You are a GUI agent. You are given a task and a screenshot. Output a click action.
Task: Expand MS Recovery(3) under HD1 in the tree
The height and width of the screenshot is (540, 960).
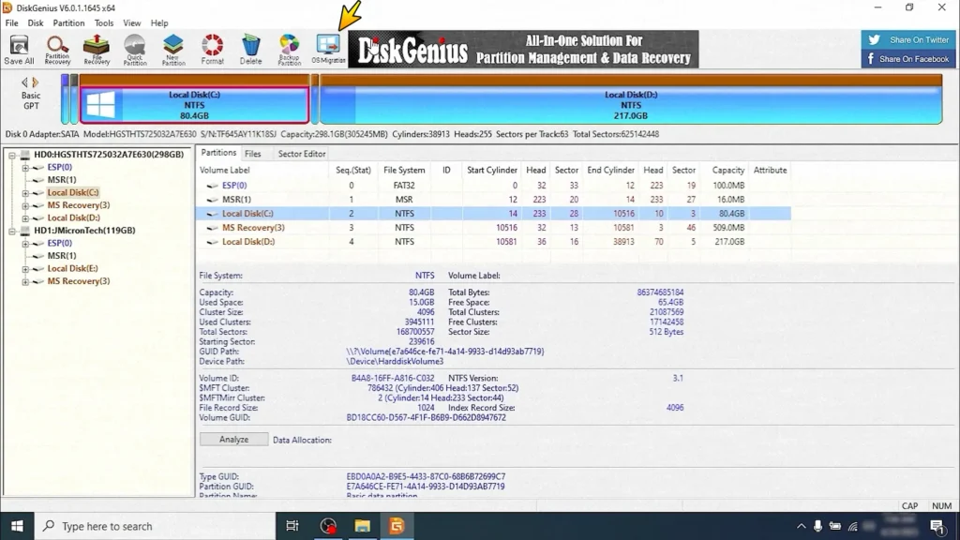coord(25,281)
